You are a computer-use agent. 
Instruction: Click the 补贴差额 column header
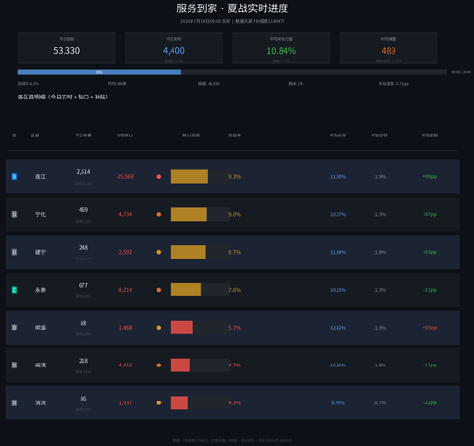429,135
